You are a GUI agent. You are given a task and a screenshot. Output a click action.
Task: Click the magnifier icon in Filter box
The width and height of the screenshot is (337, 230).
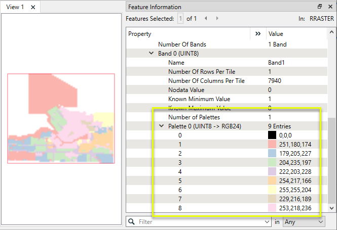[132, 221]
